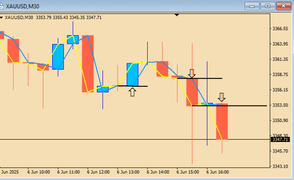
Task: Click the chart shift triangle marker at top
Action: coord(176,15)
